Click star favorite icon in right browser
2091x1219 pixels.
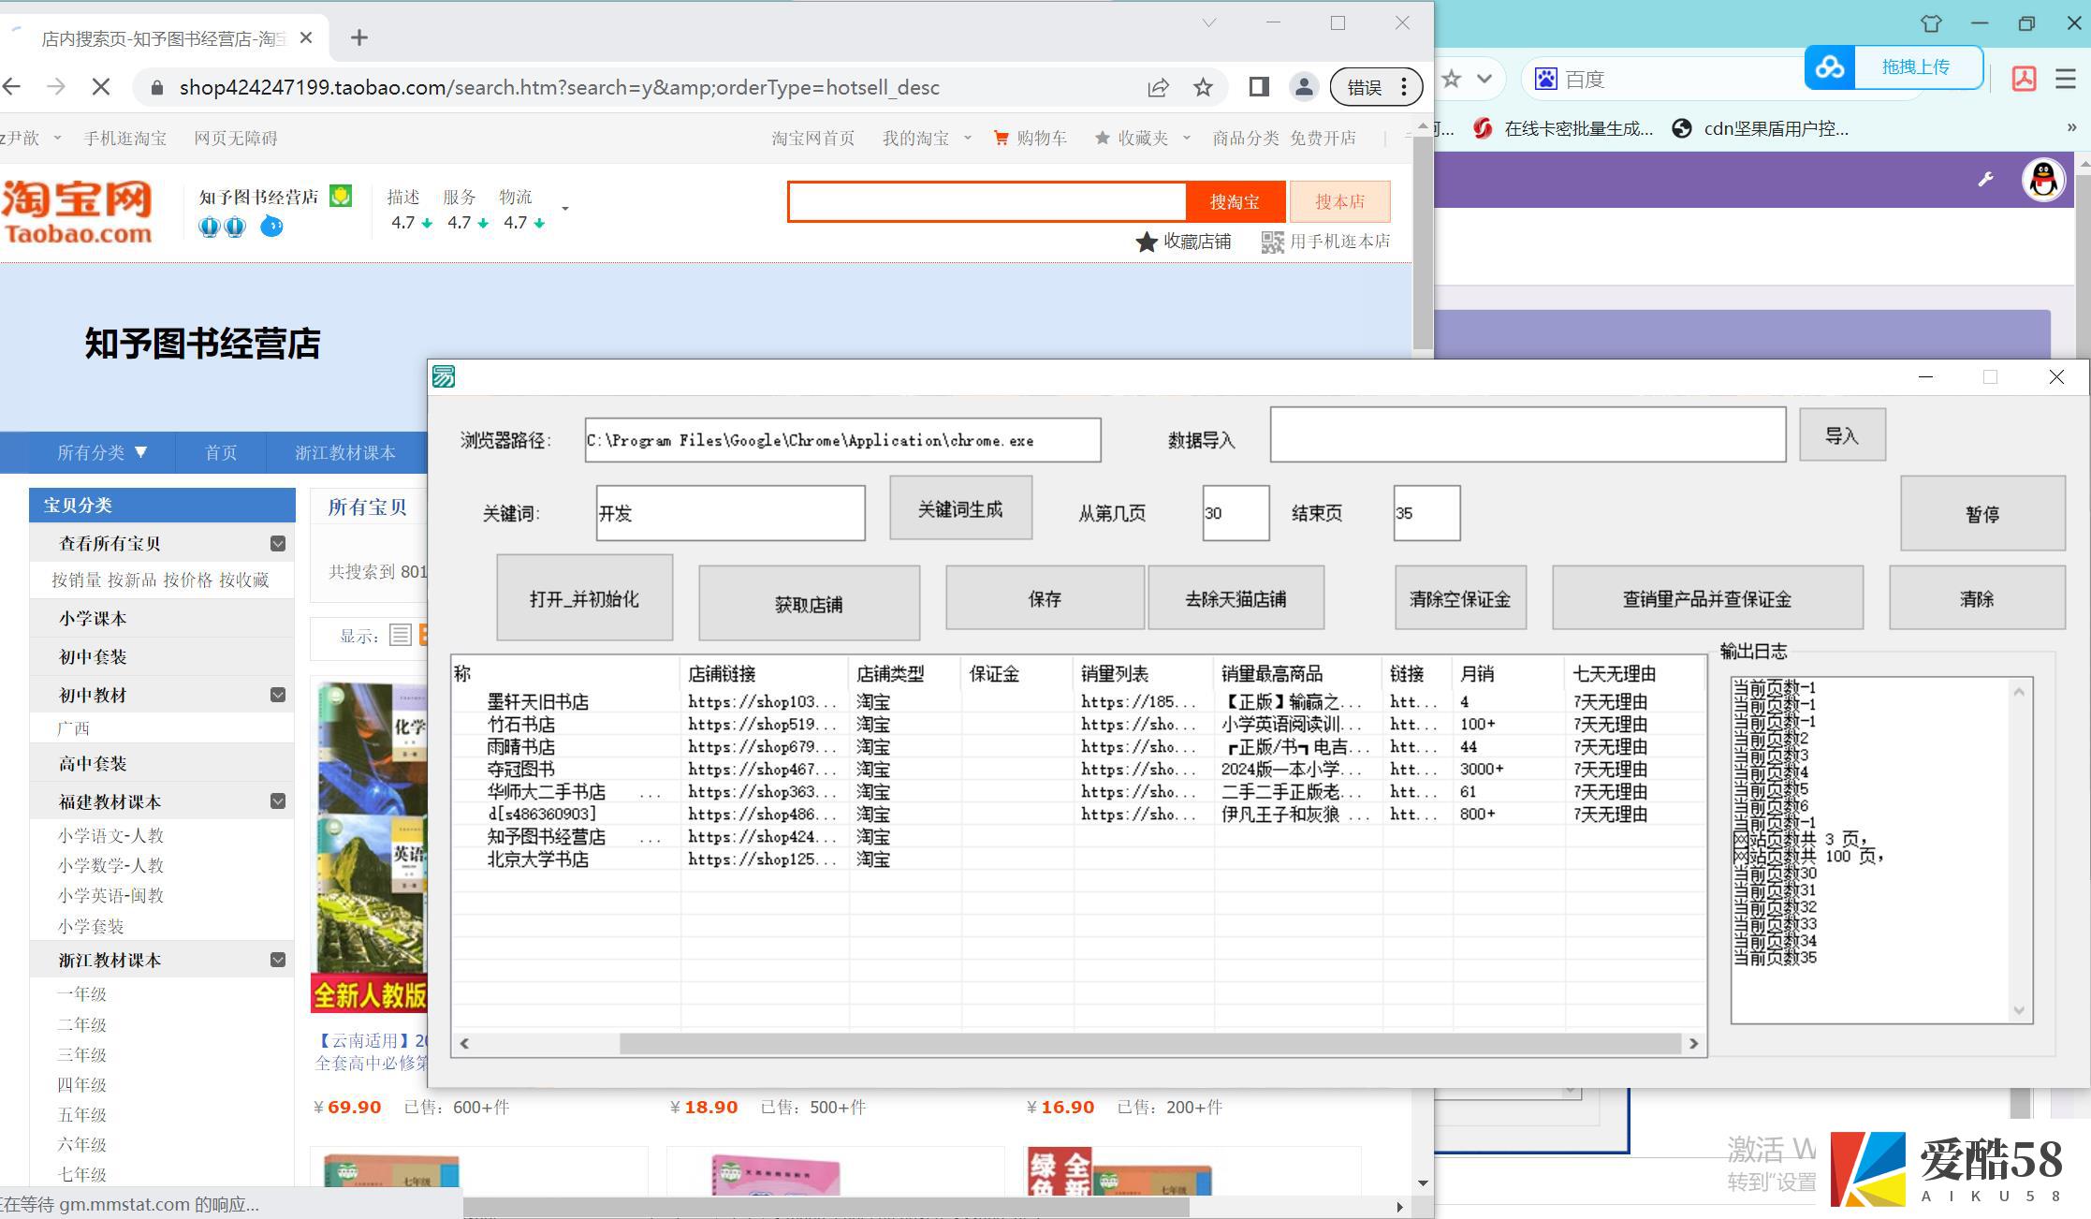pos(1451,79)
